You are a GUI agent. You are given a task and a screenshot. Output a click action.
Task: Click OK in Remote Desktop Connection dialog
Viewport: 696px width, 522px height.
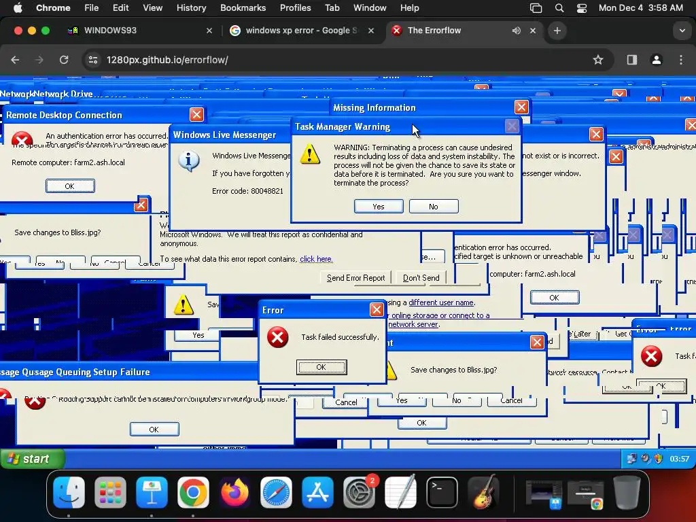(x=70, y=186)
